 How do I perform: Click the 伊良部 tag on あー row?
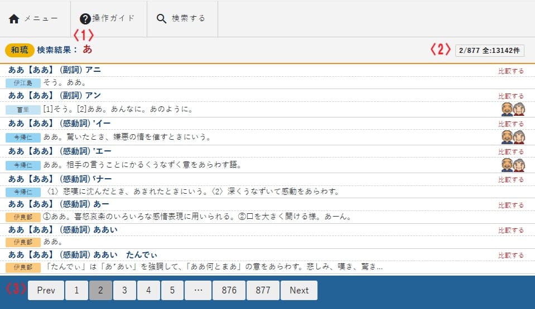click(23, 217)
